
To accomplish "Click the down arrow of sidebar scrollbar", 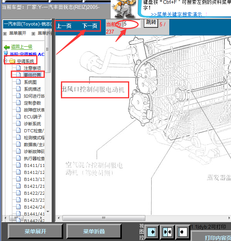I will click(x=48, y=212).
